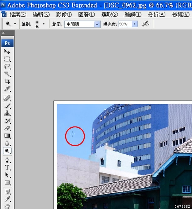Screen dimensions: 192x209
Task: Toggle the airbrush option in options bar
Action: coord(146,24)
